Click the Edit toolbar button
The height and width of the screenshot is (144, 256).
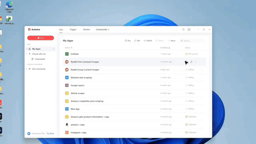tap(137, 41)
